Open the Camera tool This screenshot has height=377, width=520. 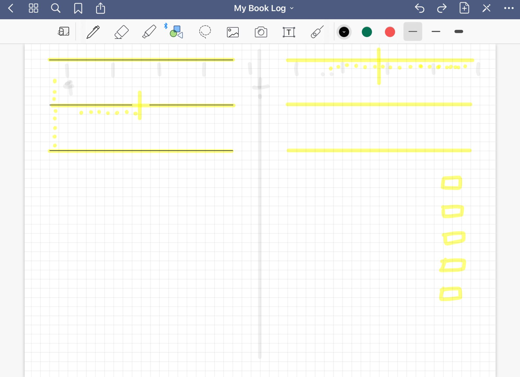click(x=261, y=32)
